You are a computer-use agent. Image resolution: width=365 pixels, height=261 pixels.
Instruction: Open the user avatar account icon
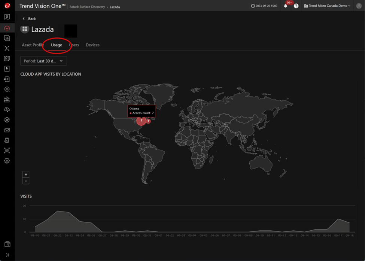coord(359,6)
